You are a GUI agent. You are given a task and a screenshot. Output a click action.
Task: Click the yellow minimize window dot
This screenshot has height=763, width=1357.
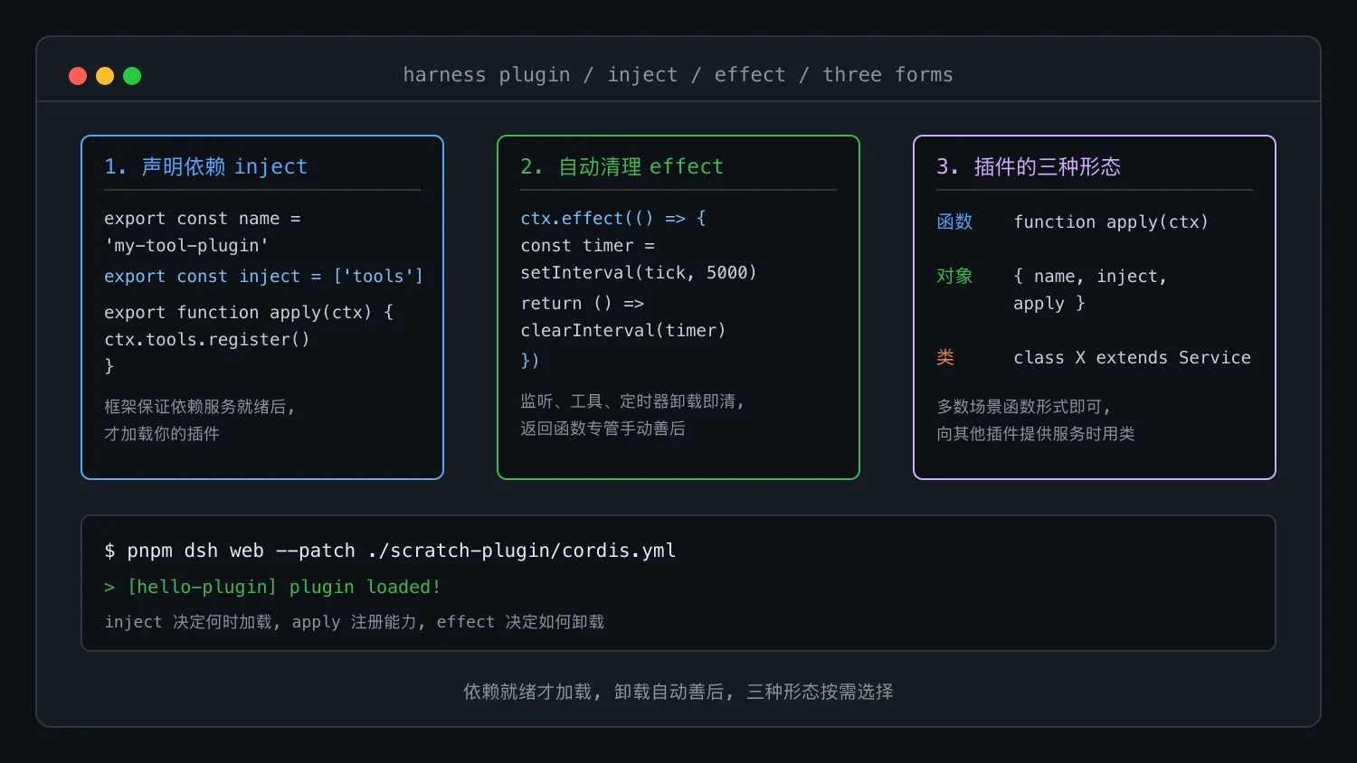(105, 76)
